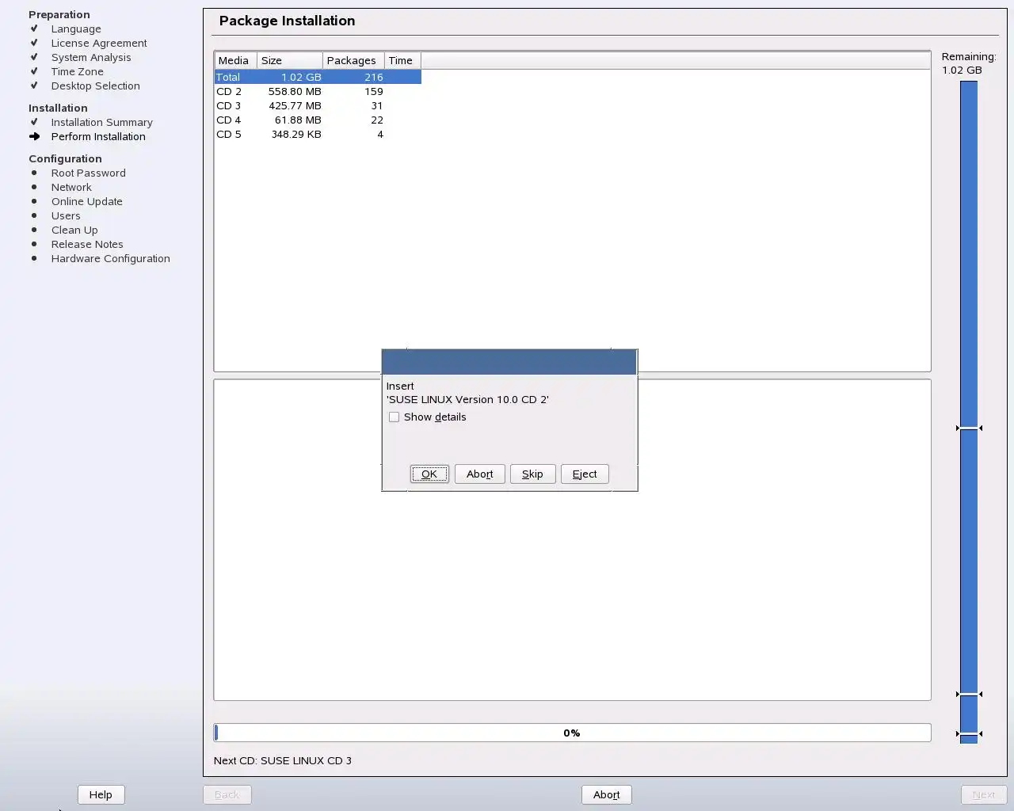Click Root Password in the sidebar

[x=89, y=173]
